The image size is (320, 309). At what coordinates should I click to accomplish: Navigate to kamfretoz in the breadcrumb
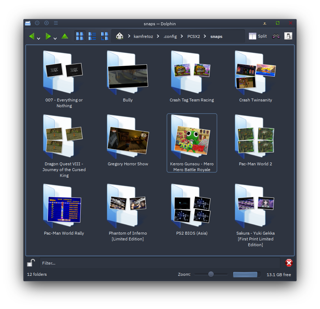click(144, 36)
